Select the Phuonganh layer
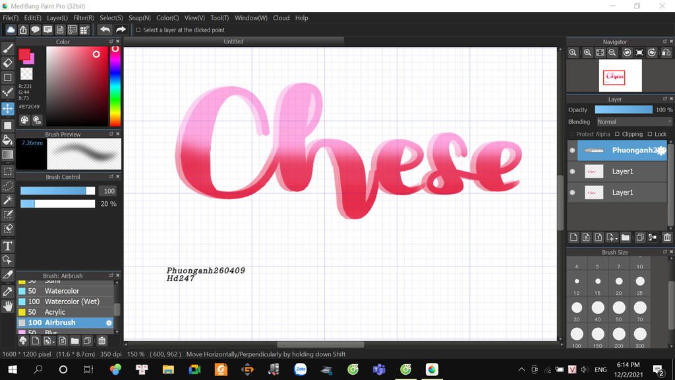The width and height of the screenshot is (675, 380). 622,150
